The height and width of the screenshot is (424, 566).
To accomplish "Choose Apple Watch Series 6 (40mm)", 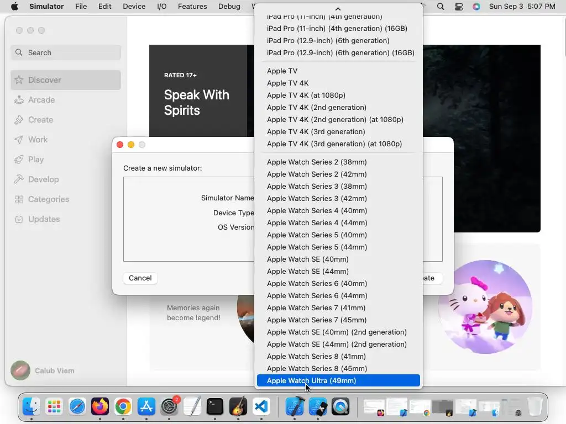I will (338, 283).
